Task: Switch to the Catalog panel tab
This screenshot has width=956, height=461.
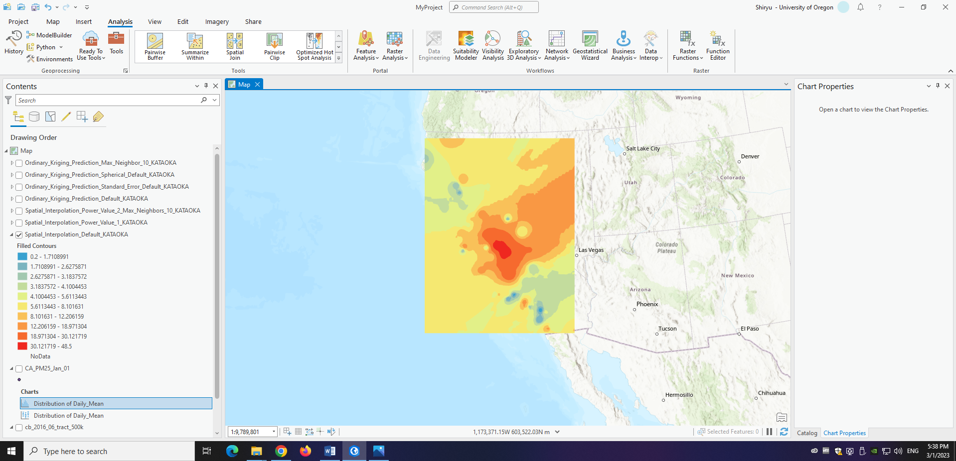Action: (x=806, y=433)
